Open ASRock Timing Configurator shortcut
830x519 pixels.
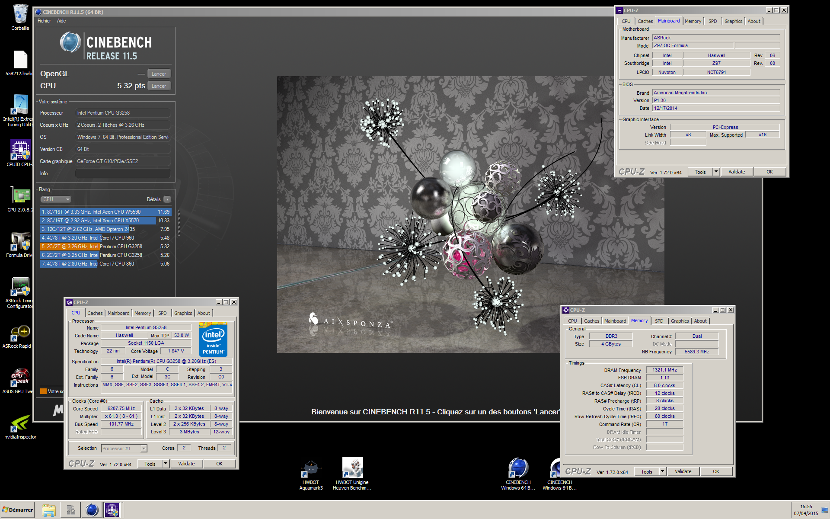click(20, 292)
